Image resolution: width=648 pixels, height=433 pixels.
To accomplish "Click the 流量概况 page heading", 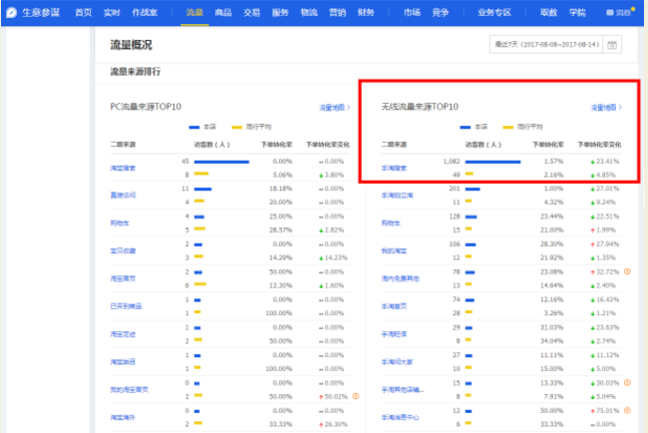I will point(131,45).
